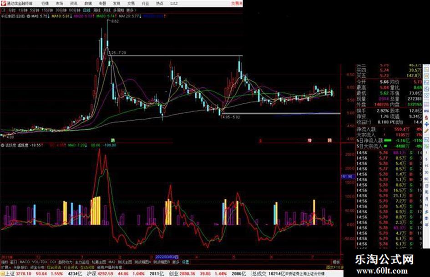Viewport: 430px width, 277px height.
Task: Click the round icon beside 活跃度 indicator
Action: [x=2, y=145]
